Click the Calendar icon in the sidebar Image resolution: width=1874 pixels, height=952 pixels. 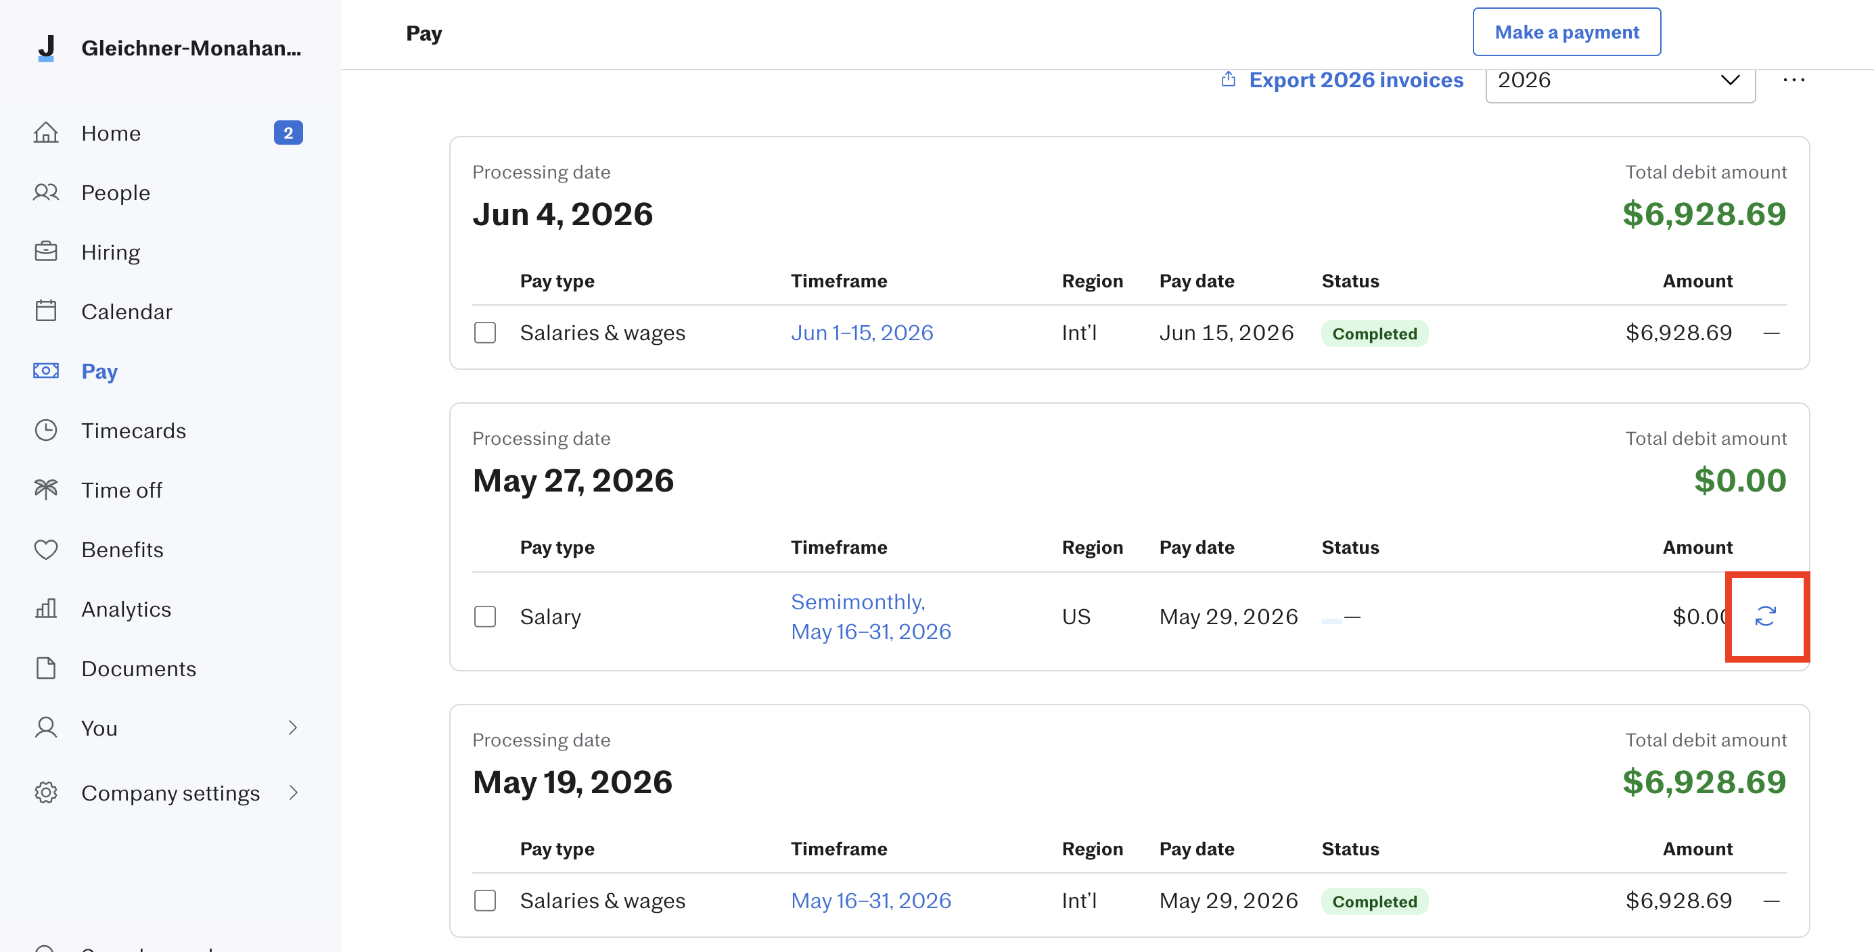[46, 311]
